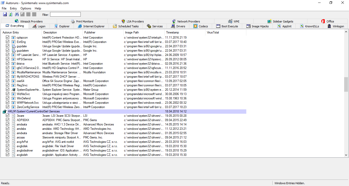Image resolution: width=349 pixels, height=186 pixels.
Task: Toggle the MozillaMaintenance entry checkbox
Action: [7, 72]
